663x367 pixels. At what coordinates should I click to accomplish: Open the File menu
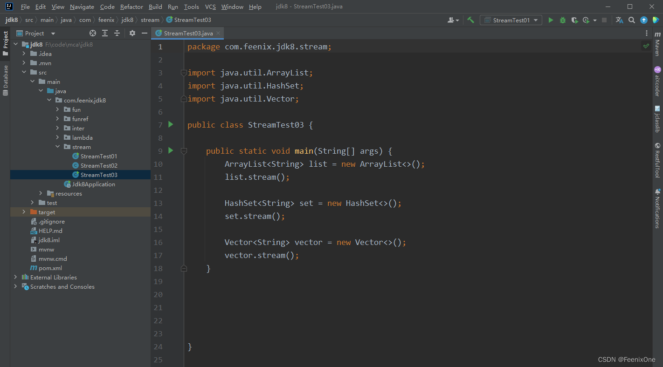click(25, 7)
